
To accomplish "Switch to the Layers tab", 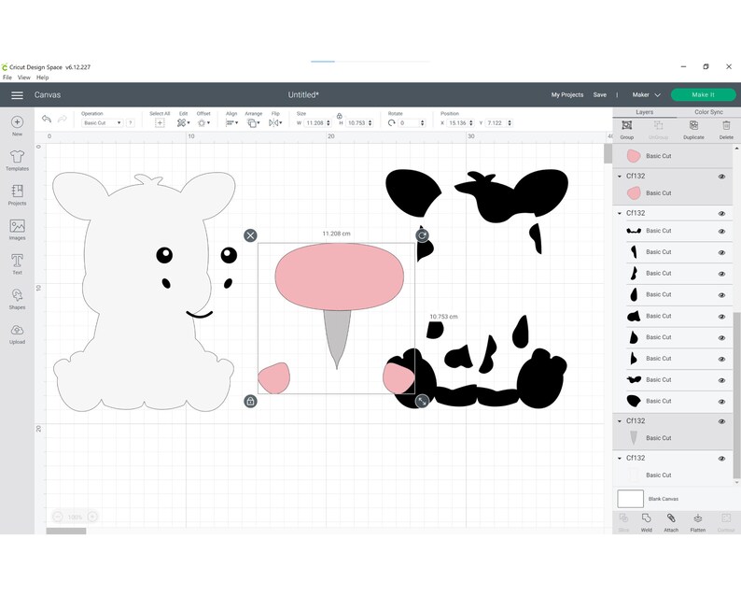I will click(644, 112).
